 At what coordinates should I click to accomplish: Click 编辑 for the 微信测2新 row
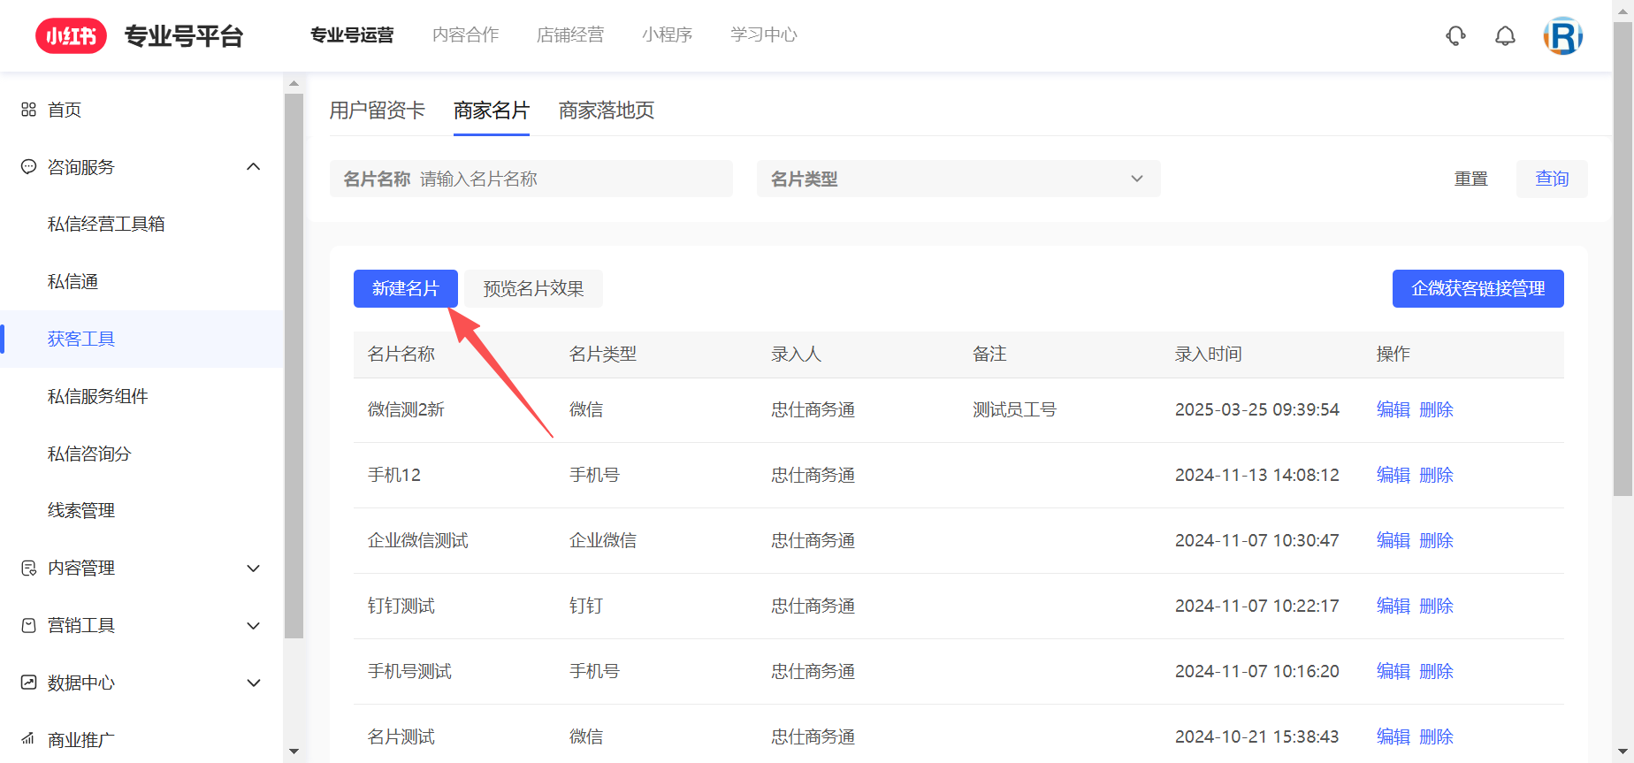tap(1393, 410)
